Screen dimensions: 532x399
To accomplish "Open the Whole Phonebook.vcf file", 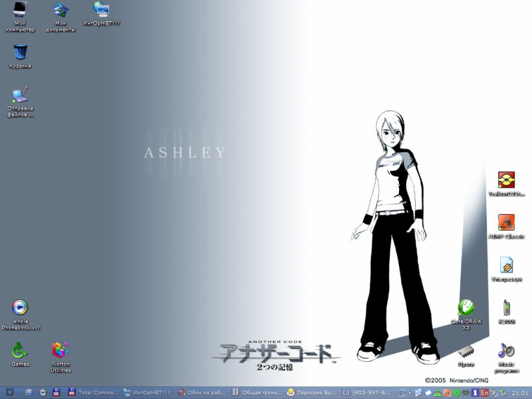I will click(21, 315).
